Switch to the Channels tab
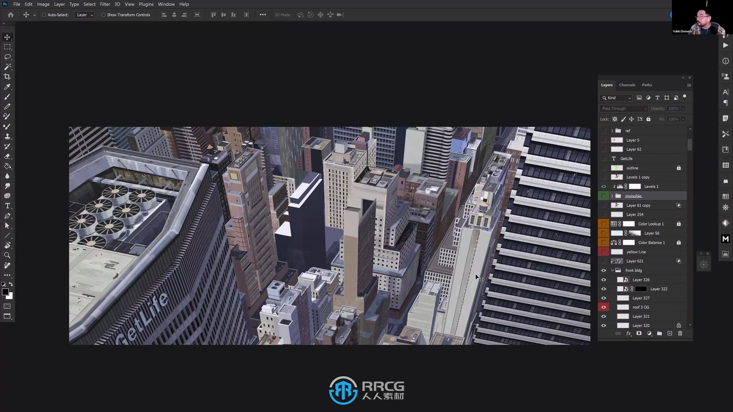The height and width of the screenshot is (412, 733). coord(627,85)
